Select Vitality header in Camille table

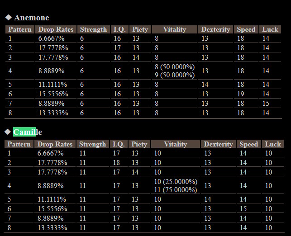pos(176,144)
